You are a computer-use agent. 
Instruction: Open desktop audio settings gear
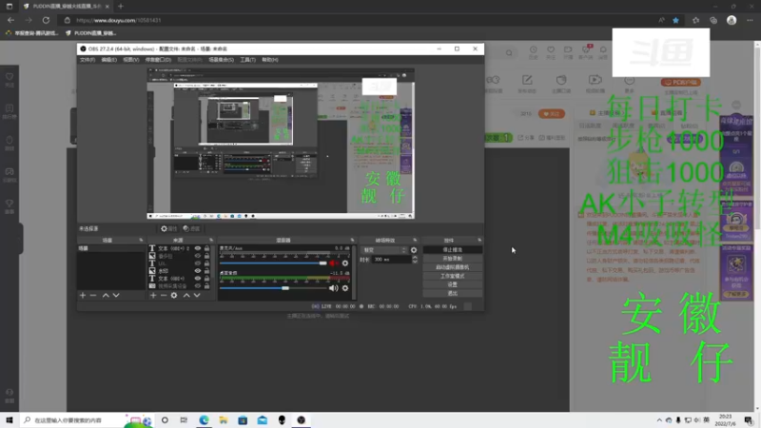coord(345,288)
